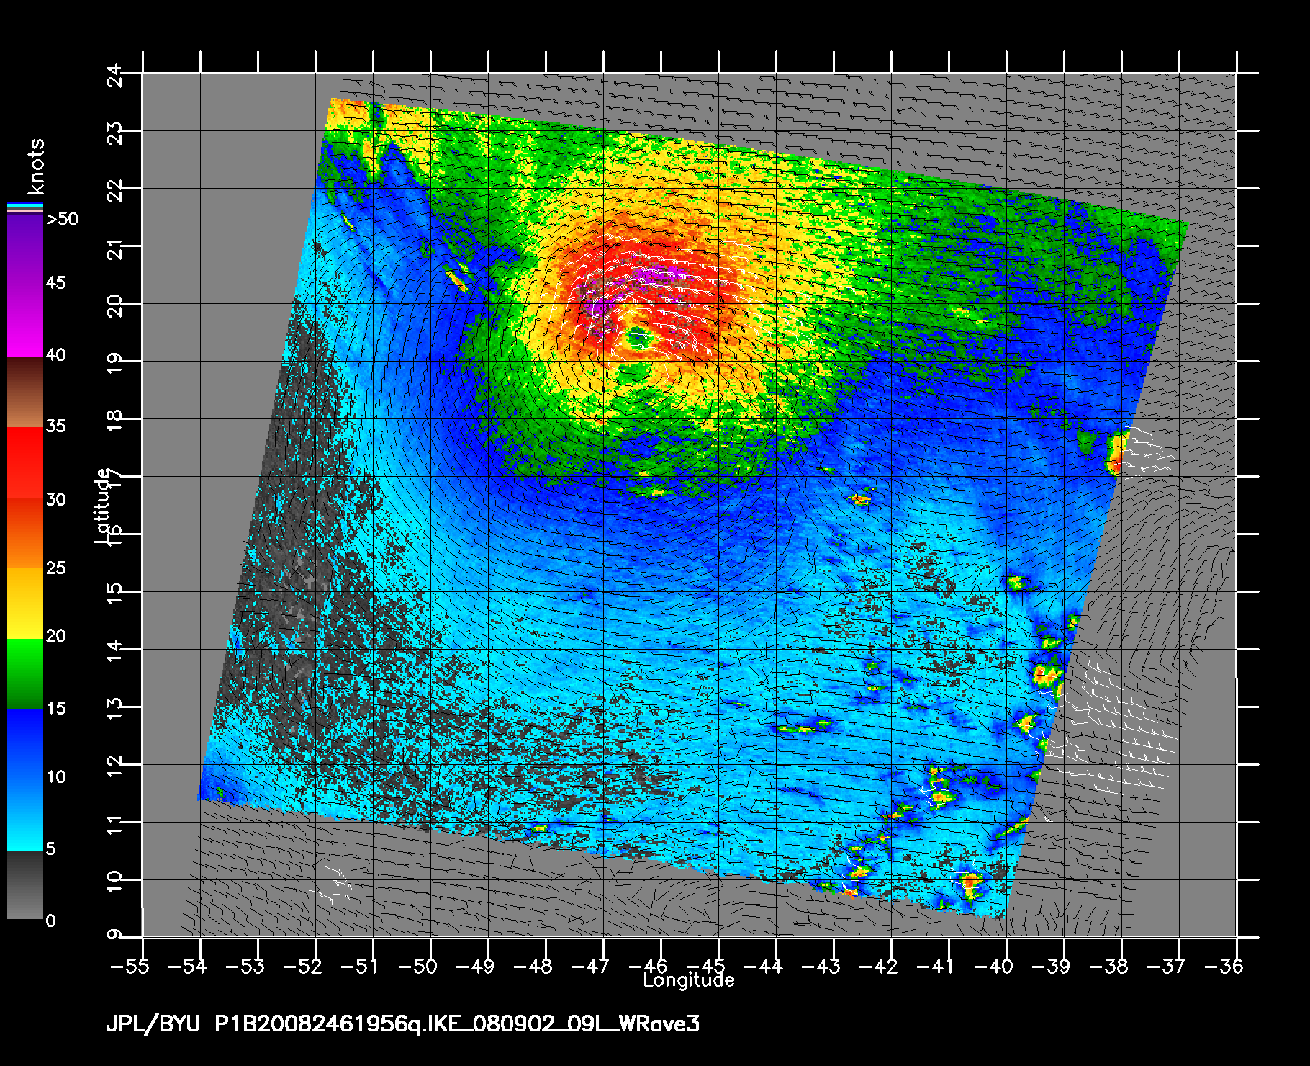Image resolution: width=1310 pixels, height=1066 pixels.
Task: Click the yellow band of the colorbar
Action: 25,604
